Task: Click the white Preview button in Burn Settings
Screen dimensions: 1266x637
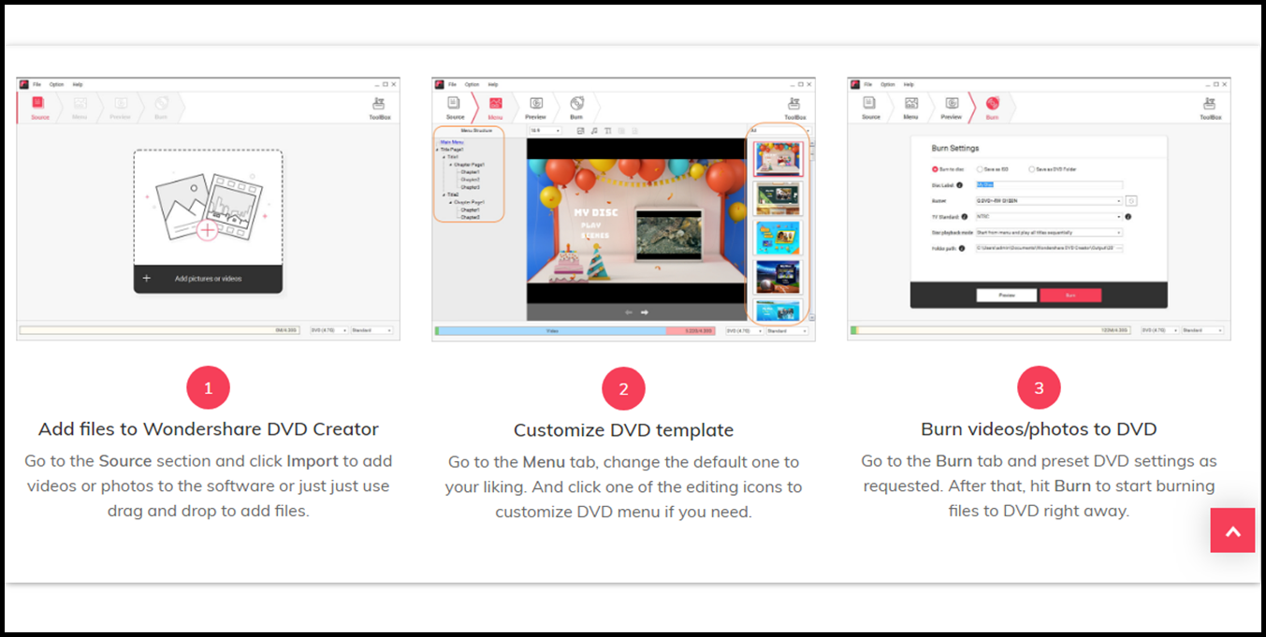Action: [x=1007, y=296]
